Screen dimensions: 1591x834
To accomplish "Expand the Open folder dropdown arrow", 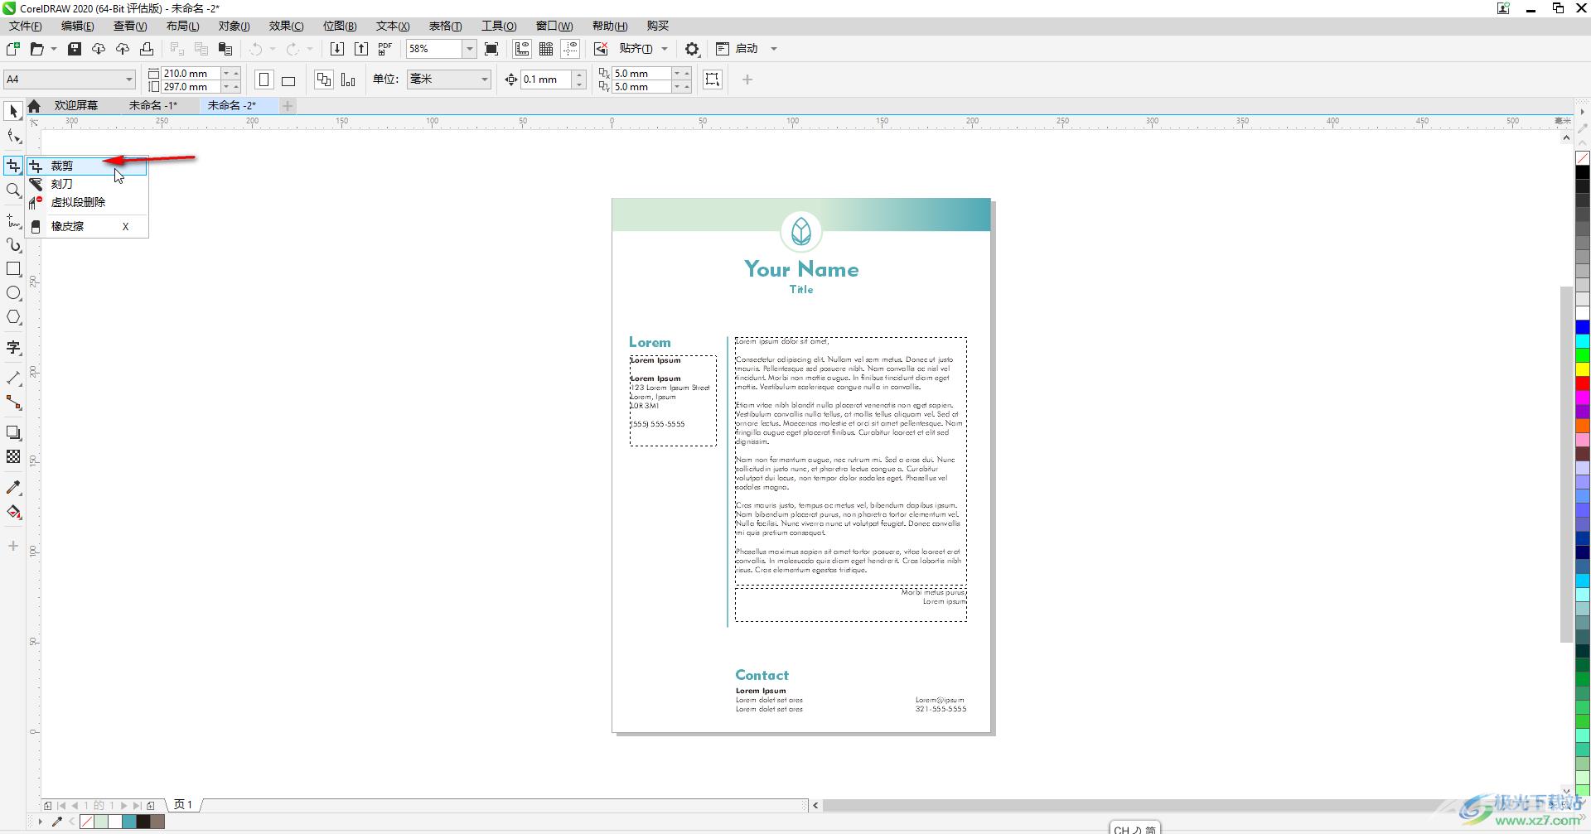I will [54, 49].
